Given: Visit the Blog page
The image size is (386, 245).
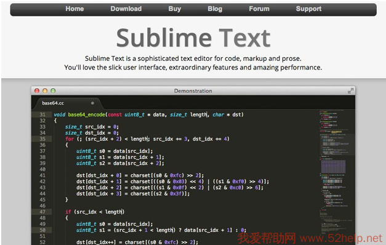Looking at the screenshot, I should (x=215, y=9).
